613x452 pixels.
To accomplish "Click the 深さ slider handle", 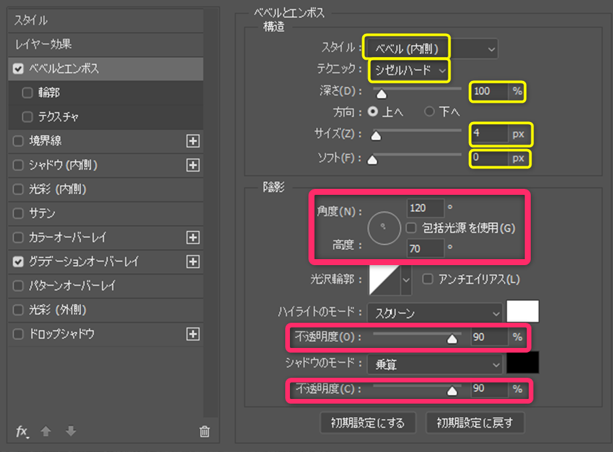I will point(381,94).
